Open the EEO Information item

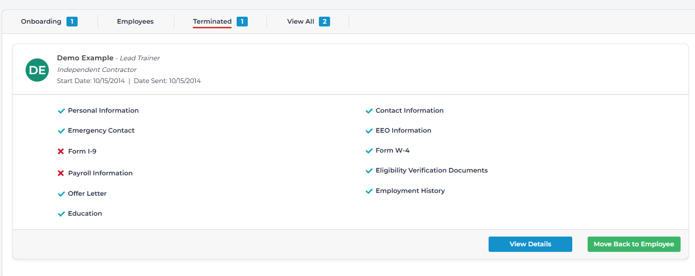[x=403, y=131]
